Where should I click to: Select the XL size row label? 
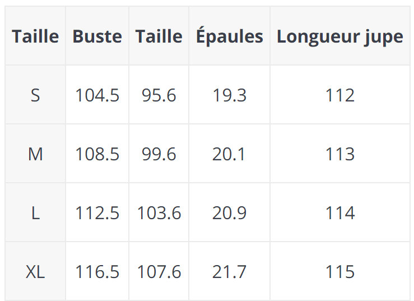[x=35, y=272]
